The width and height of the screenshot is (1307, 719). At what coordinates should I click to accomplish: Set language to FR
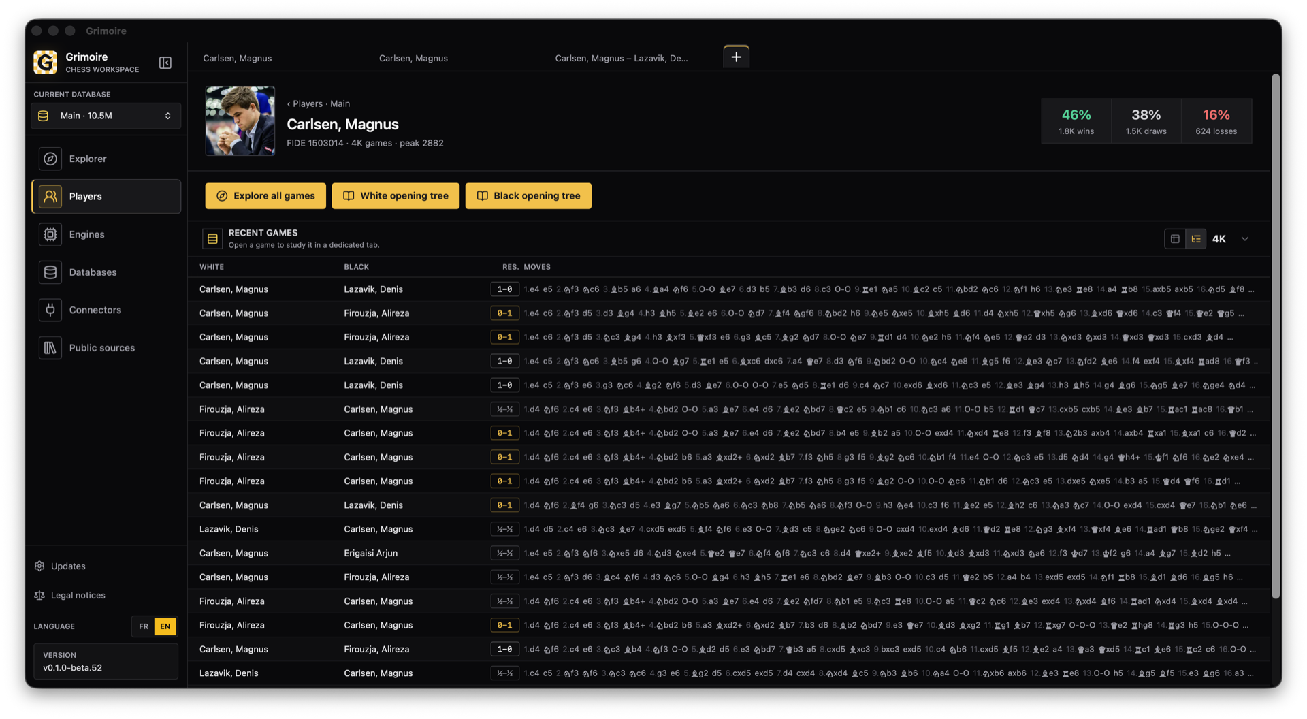144,626
